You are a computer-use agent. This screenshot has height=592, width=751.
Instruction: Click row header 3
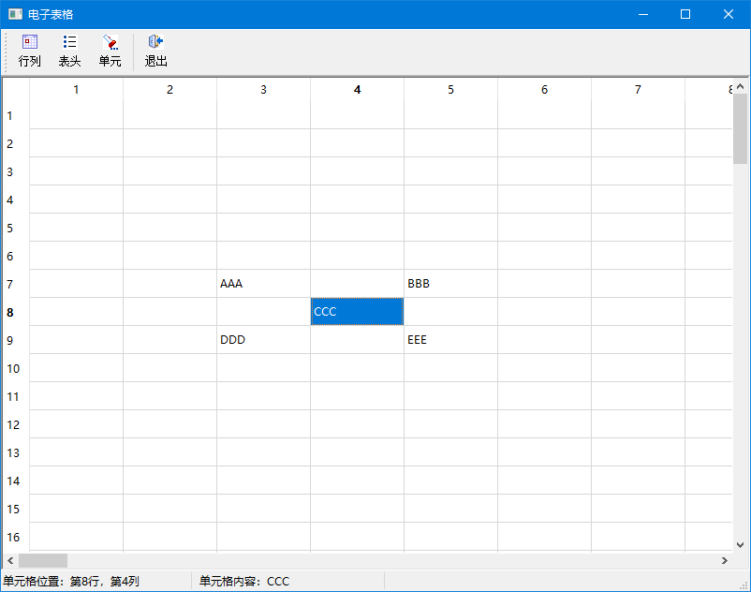pyautogui.click(x=16, y=171)
